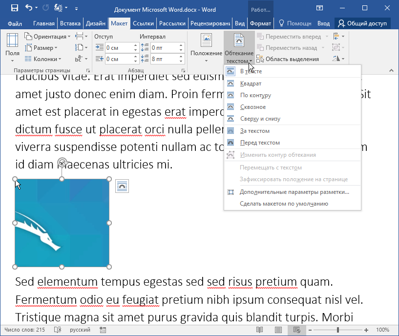
Task: Switch to the Главная tab
Action: point(44,23)
